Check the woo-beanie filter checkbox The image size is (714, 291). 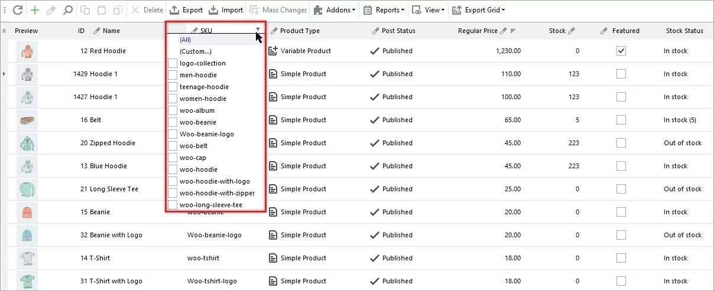[x=173, y=122]
